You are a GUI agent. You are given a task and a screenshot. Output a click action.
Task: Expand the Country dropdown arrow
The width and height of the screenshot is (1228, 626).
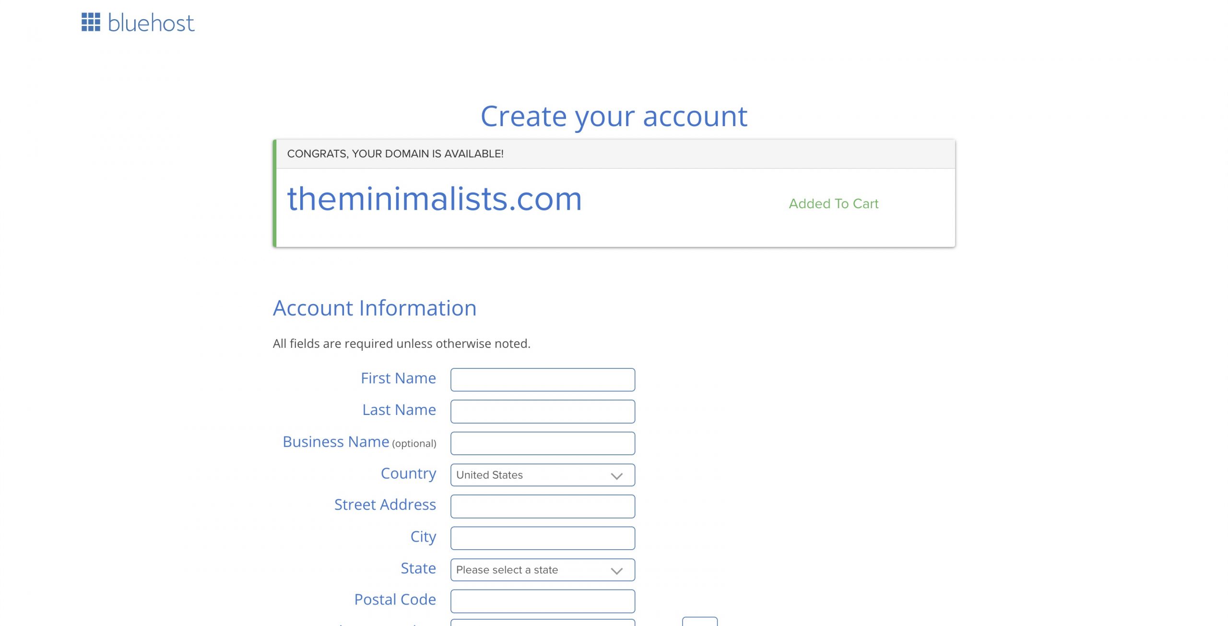coord(616,475)
